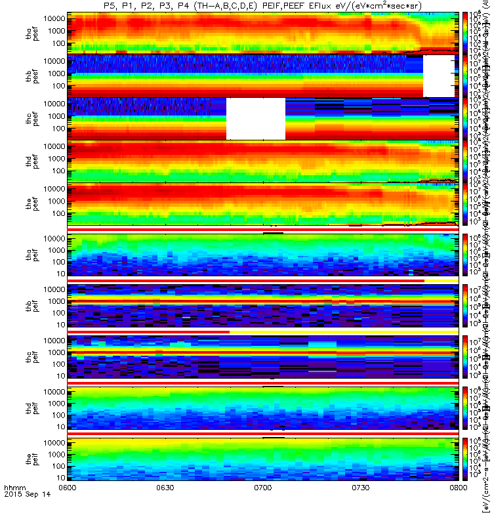The height and width of the screenshot is (525, 492).
Task: Select the 'thc peif' panel label
Action: point(32,357)
